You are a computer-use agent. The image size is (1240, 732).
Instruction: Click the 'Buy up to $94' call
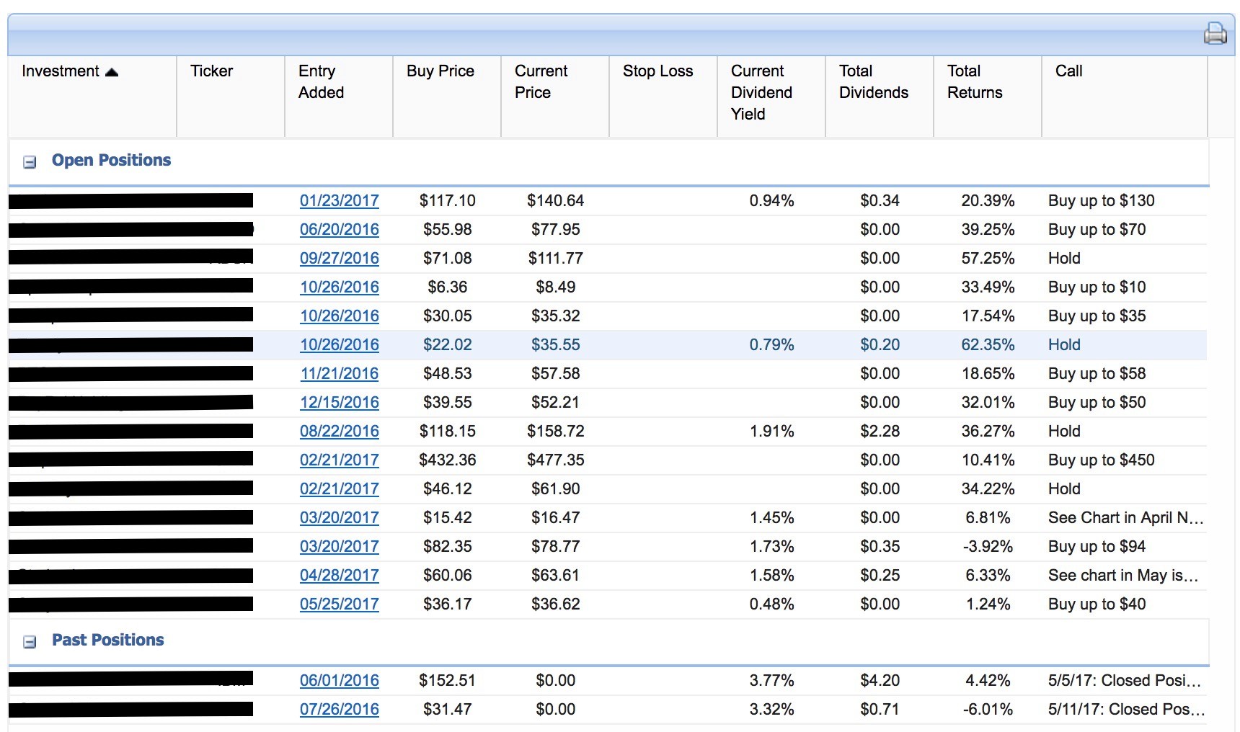tap(1097, 547)
